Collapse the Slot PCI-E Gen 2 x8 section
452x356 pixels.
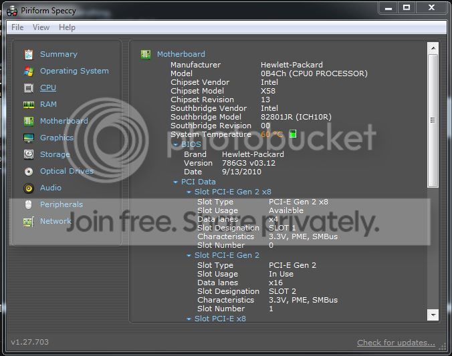[189, 192]
